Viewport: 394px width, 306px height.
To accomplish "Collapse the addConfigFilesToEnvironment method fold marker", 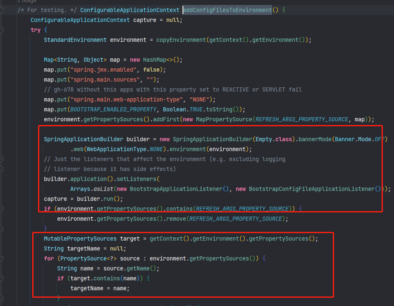I will [2, 10].
